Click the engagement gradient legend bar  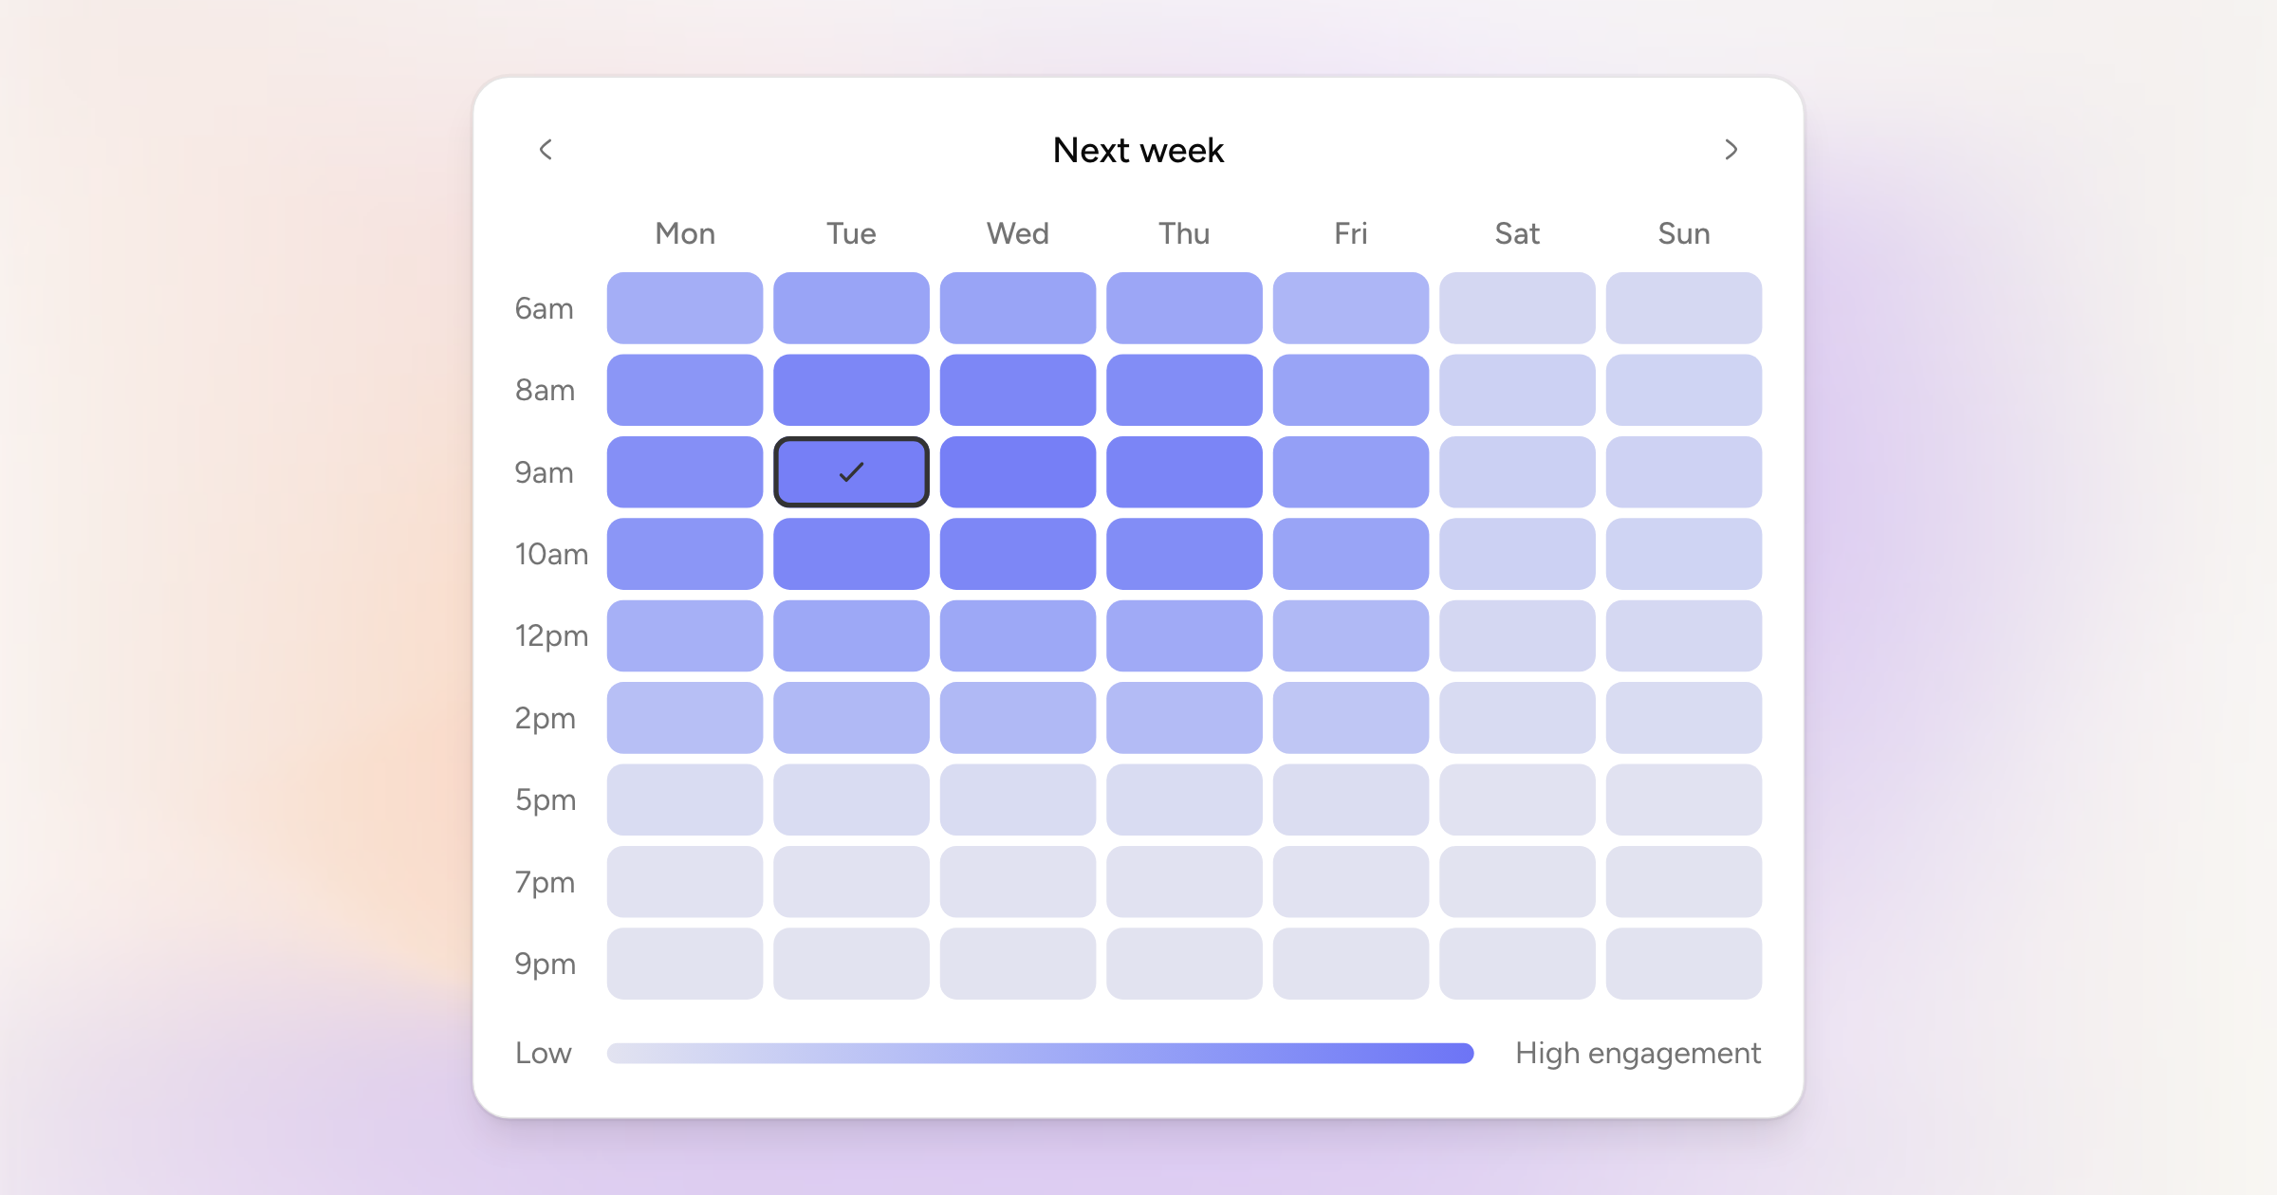click(x=1041, y=1053)
